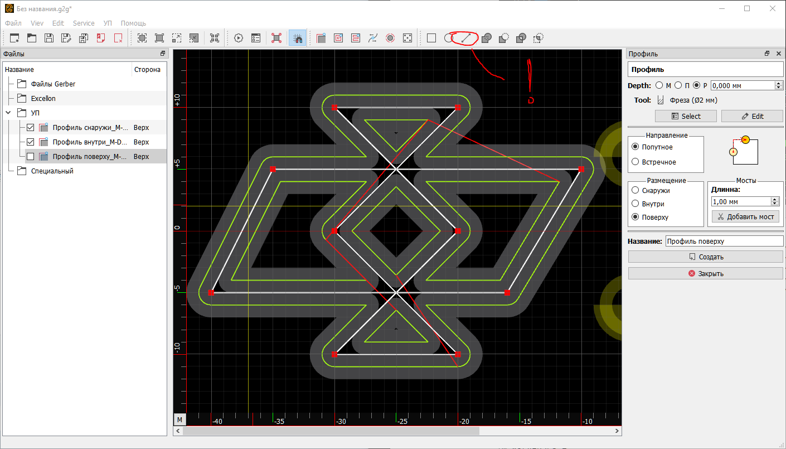The height and width of the screenshot is (449, 786).
Task: Click the list properties toolbar icon
Action: click(x=256, y=38)
